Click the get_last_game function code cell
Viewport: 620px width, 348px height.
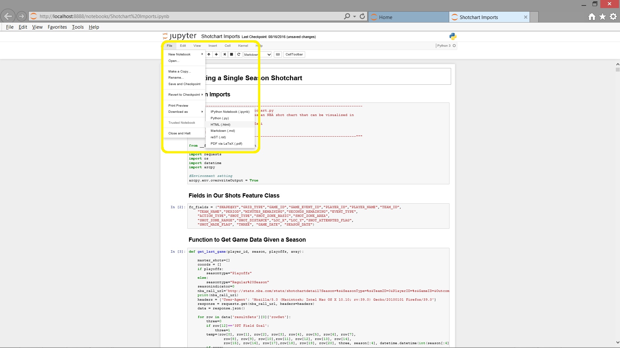[x=318, y=297]
